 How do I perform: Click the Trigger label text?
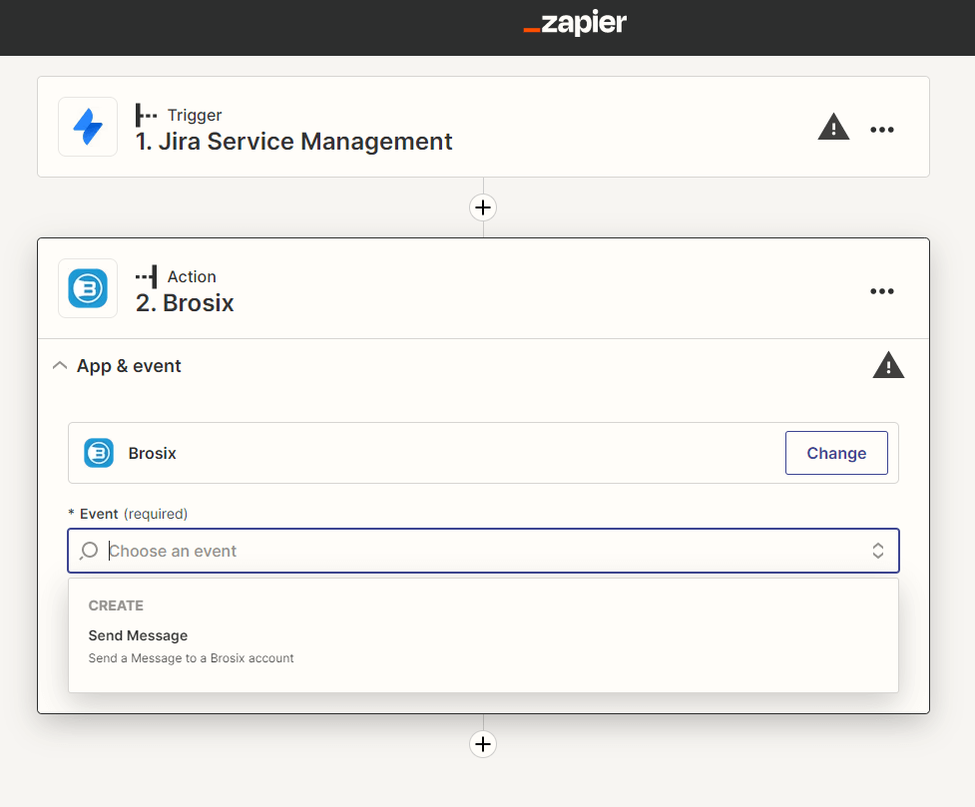click(x=195, y=115)
